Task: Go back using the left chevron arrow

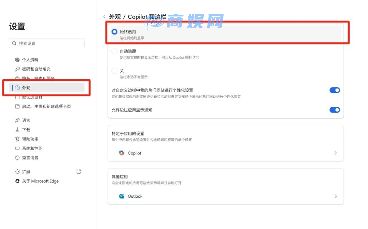Action: [104, 17]
